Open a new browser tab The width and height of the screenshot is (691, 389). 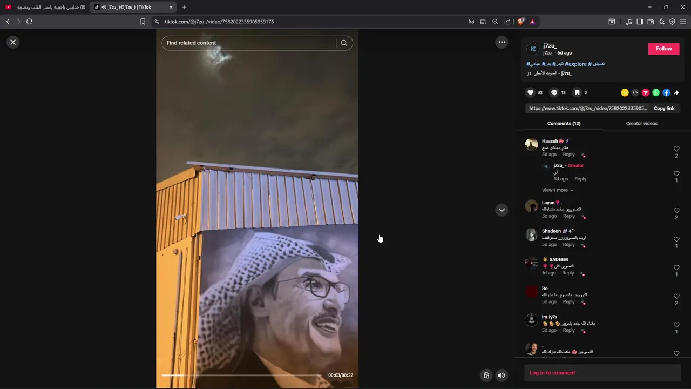point(184,7)
